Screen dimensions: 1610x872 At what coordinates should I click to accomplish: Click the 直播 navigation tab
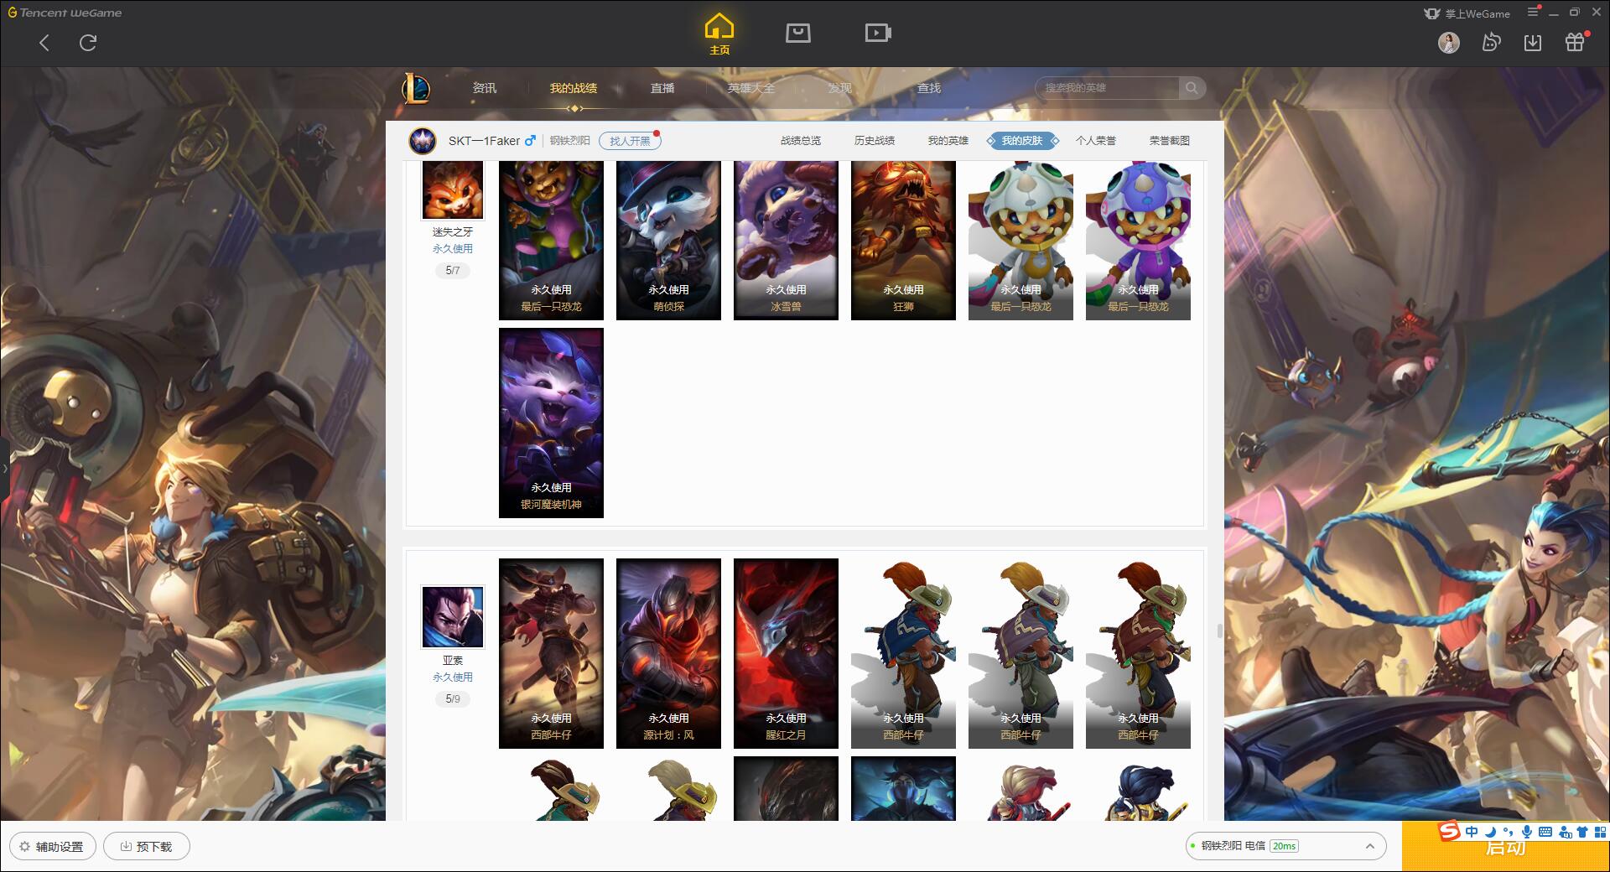pyautogui.click(x=662, y=88)
